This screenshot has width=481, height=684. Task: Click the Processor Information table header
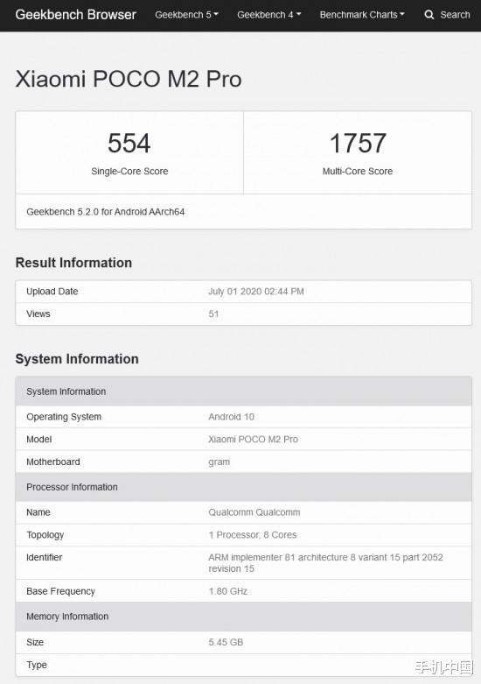tap(243, 487)
